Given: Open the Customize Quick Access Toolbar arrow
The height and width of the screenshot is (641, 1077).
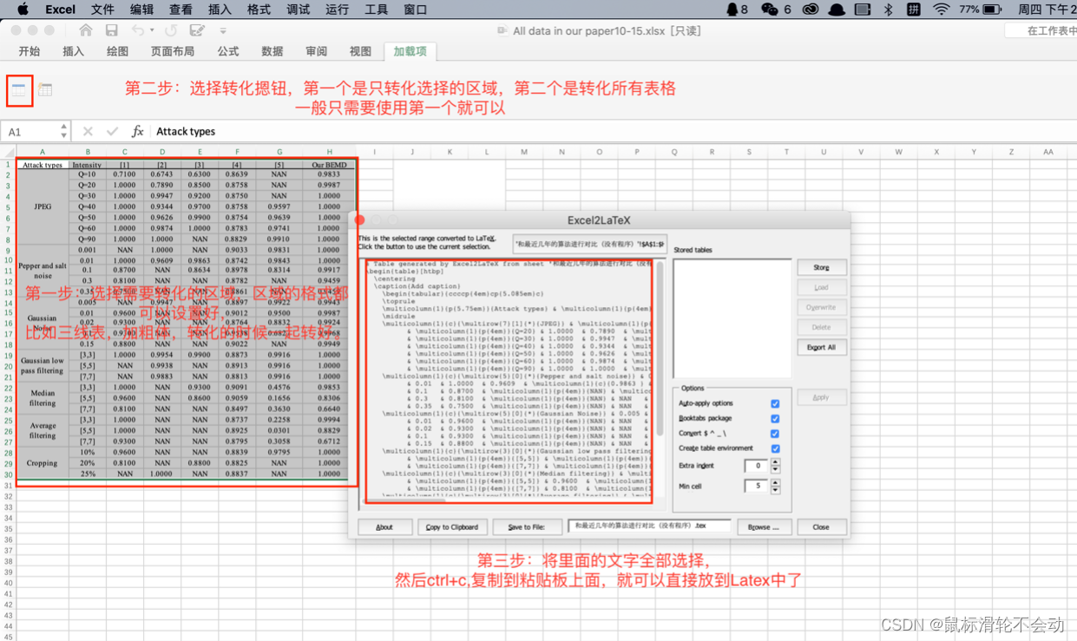Looking at the screenshot, I should 223,31.
